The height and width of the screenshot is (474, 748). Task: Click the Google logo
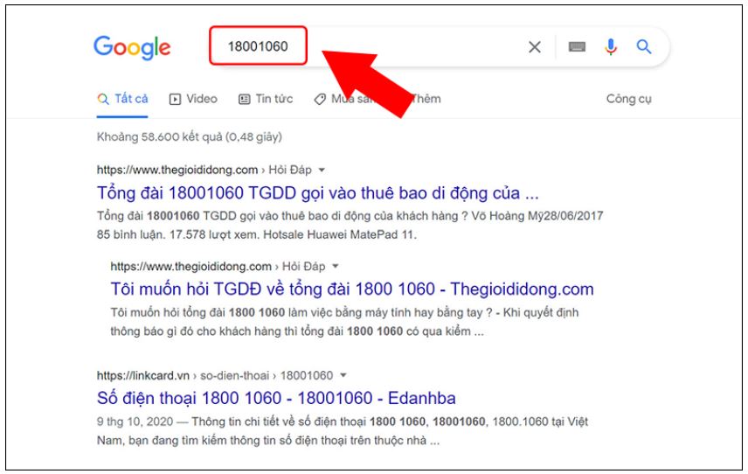[132, 48]
